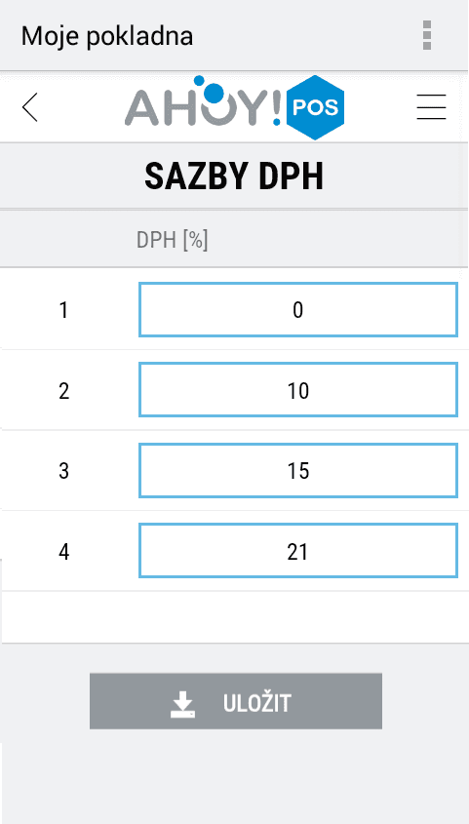Click the SAZBY DPH heading
The height and width of the screenshot is (824, 469).
[x=234, y=177]
